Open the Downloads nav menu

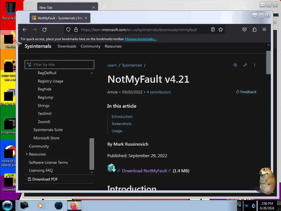(67, 46)
